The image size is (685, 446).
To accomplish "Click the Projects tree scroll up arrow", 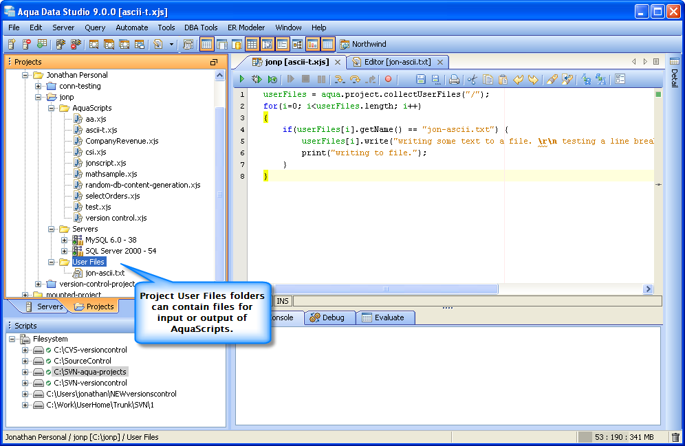I will pyautogui.click(x=220, y=75).
